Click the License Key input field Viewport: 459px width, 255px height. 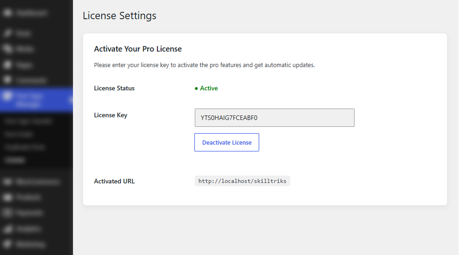coord(274,118)
